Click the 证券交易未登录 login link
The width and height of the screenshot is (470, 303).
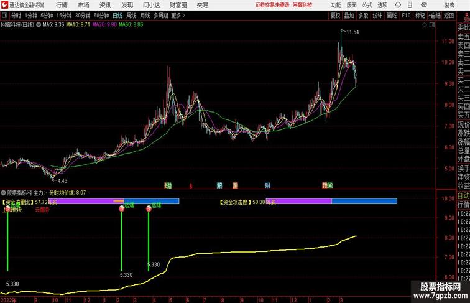272,5
